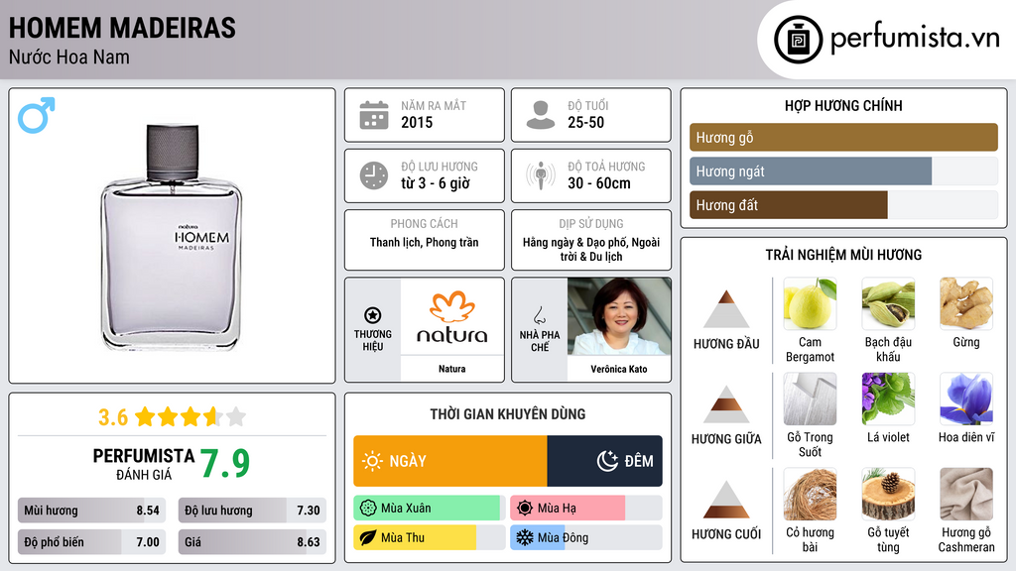1016x571 pixels.
Task: Click the orange Ngày daytime segment
Action: coord(450,461)
